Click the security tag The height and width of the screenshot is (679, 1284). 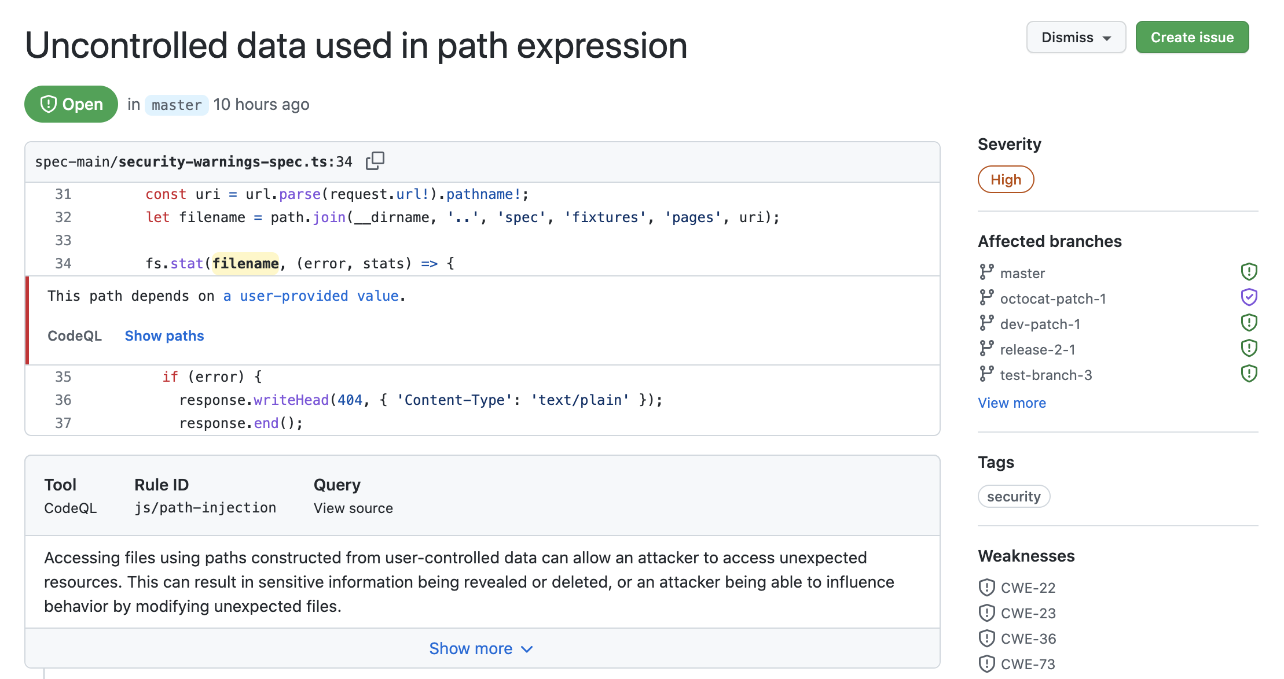click(x=1014, y=496)
